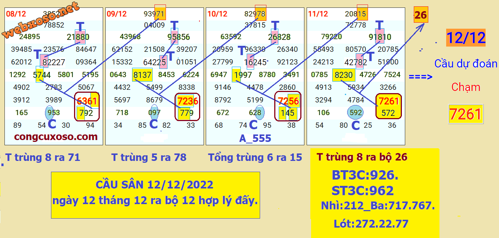Click the A_555 author label
The width and height of the screenshot is (499, 238).
(255, 139)
